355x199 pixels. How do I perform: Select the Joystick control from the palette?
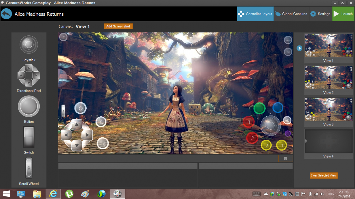29,45
